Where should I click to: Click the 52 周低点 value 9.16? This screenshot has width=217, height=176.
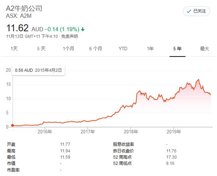click(170, 164)
